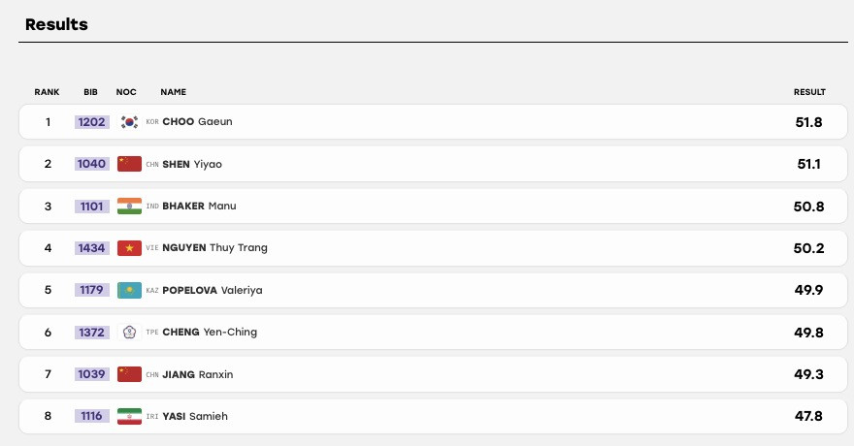Click bib number 1116 badge
The height and width of the screenshot is (446, 854).
coord(91,416)
